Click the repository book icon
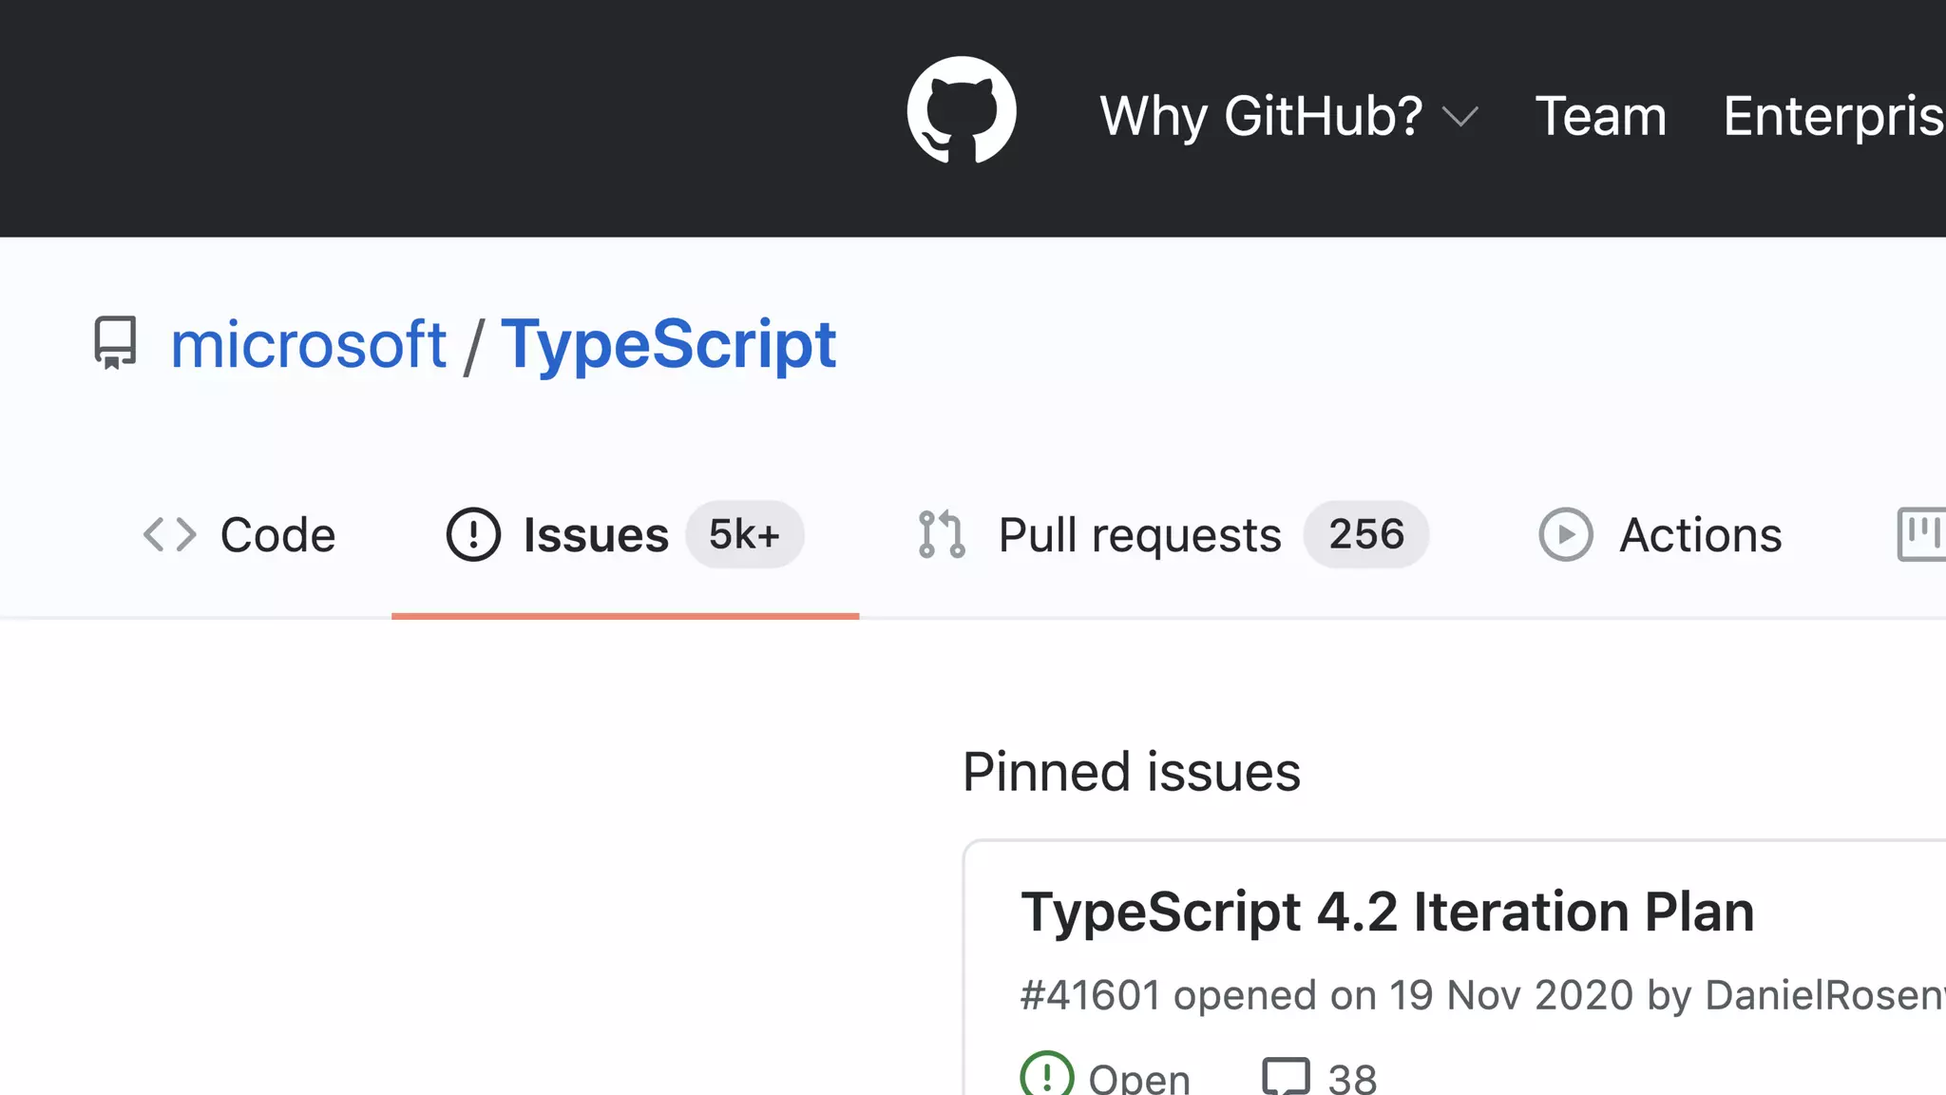The height and width of the screenshot is (1095, 1946). point(115,342)
